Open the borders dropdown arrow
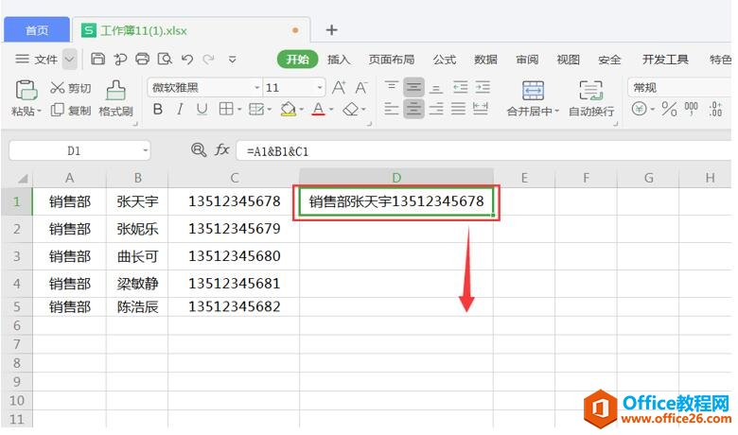 pyautogui.click(x=239, y=110)
